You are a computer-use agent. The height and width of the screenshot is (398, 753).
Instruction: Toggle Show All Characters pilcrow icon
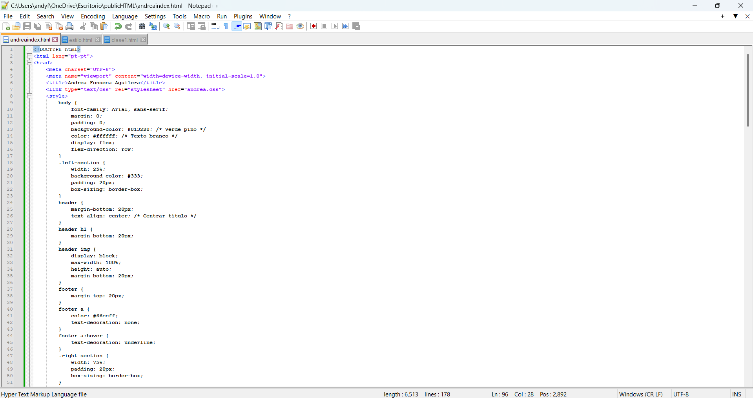click(x=226, y=26)
